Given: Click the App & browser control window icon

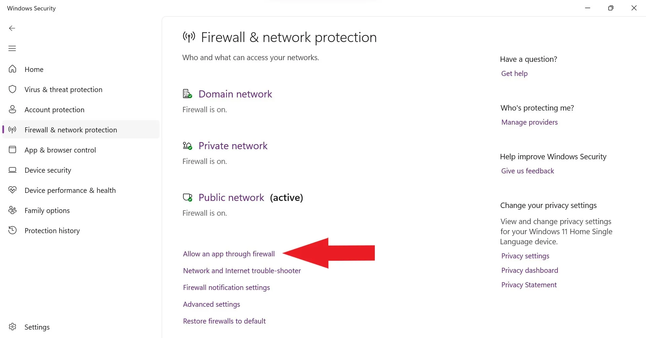Looking at the screenshot, I should 12,150.
